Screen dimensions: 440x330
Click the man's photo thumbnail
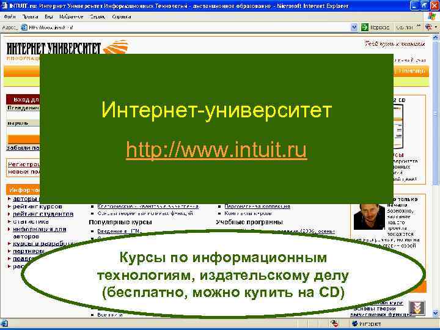click(369, 216)
